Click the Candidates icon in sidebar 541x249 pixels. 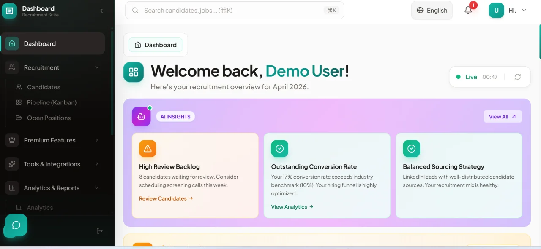click(19, 87)
